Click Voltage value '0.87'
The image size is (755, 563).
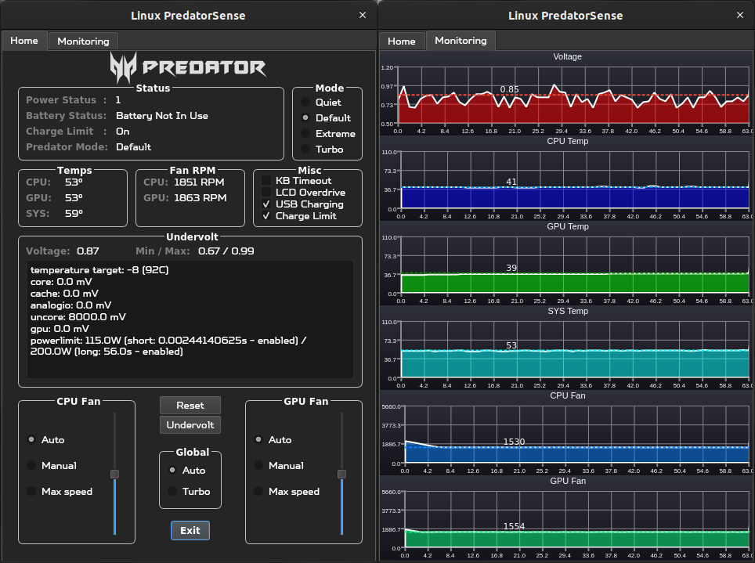[x=88, y=251]
